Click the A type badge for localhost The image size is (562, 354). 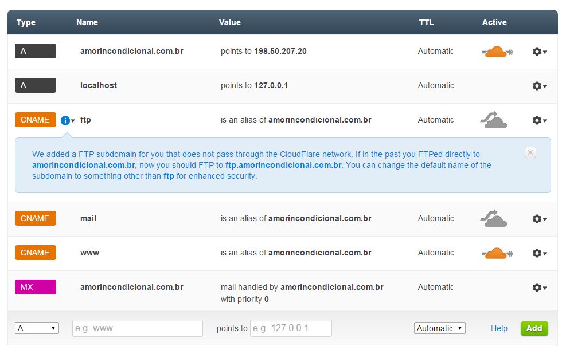click(x=36, y=85)
